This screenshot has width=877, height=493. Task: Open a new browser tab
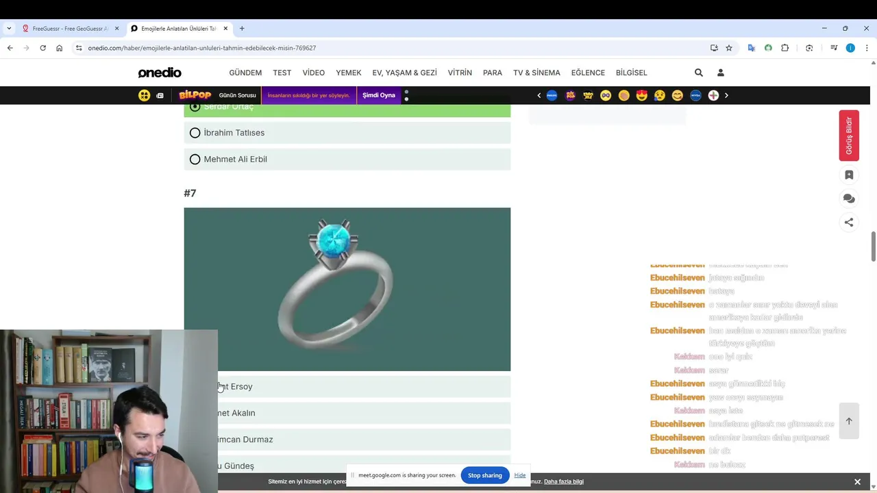(x=242, y=29)
